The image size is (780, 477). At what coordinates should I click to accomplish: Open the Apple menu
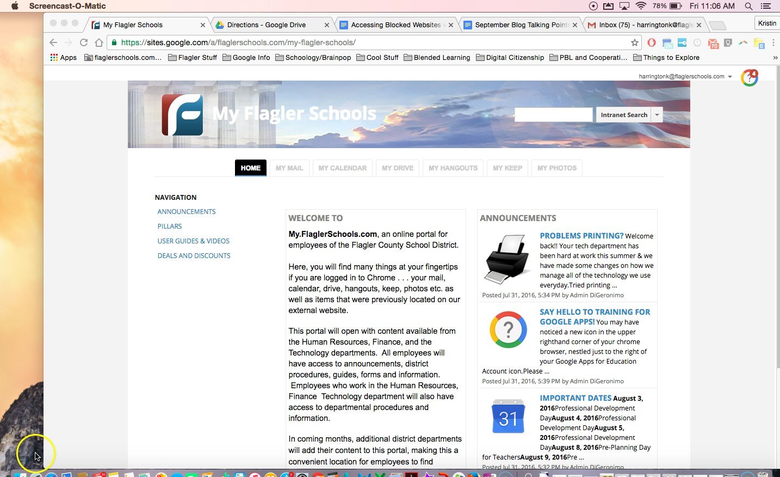pos(15,6)
